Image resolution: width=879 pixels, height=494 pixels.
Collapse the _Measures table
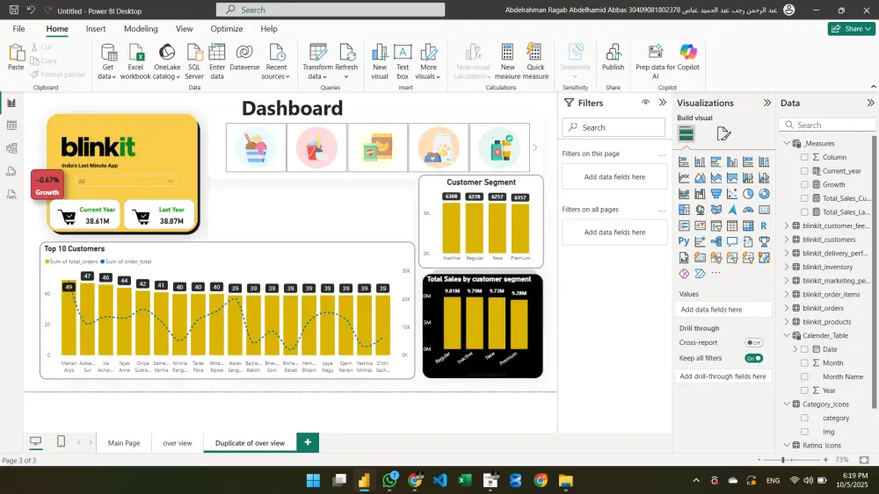click(787, 143)
